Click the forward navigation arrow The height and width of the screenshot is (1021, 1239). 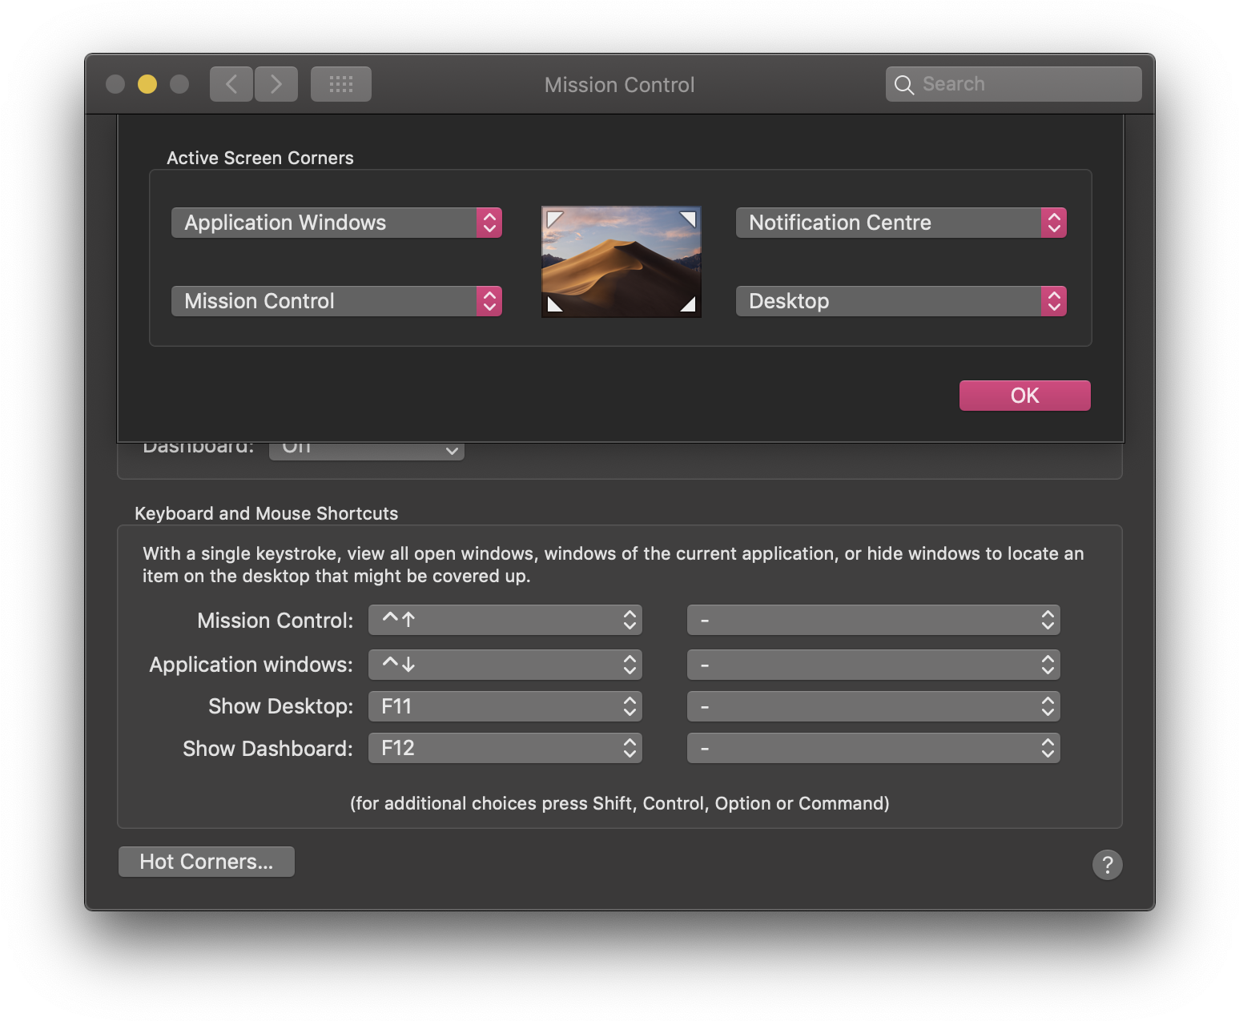point(276,84)
